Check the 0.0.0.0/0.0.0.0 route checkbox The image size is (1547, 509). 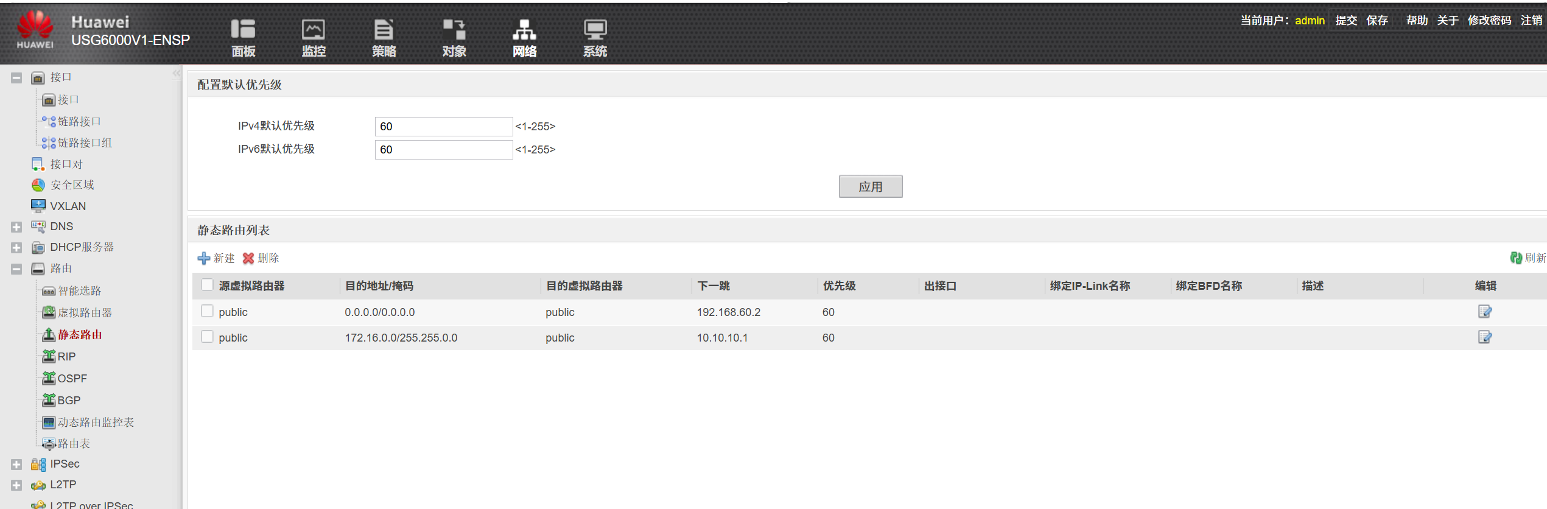(207, 311)
